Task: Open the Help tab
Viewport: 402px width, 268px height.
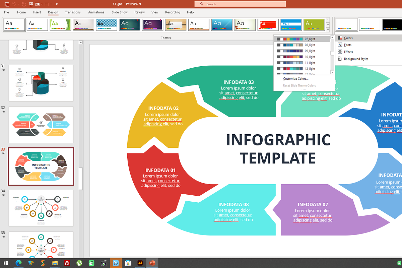Action: tap(190, 12)
